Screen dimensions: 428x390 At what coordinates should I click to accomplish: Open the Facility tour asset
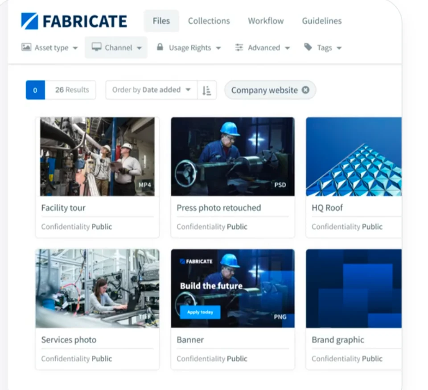[x=97, y=156]
